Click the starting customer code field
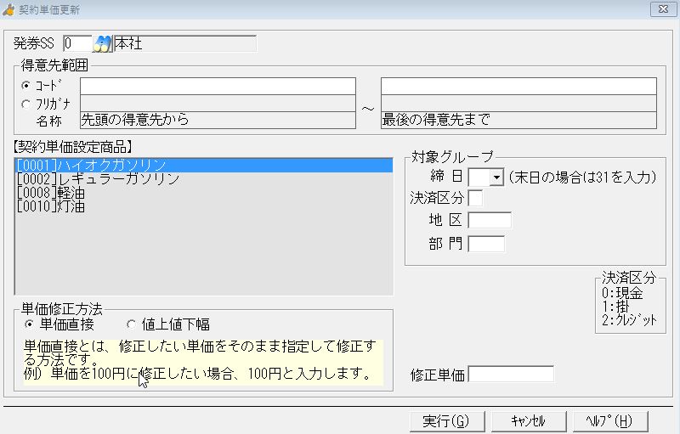The image size is (680, 434). [218, 86]
